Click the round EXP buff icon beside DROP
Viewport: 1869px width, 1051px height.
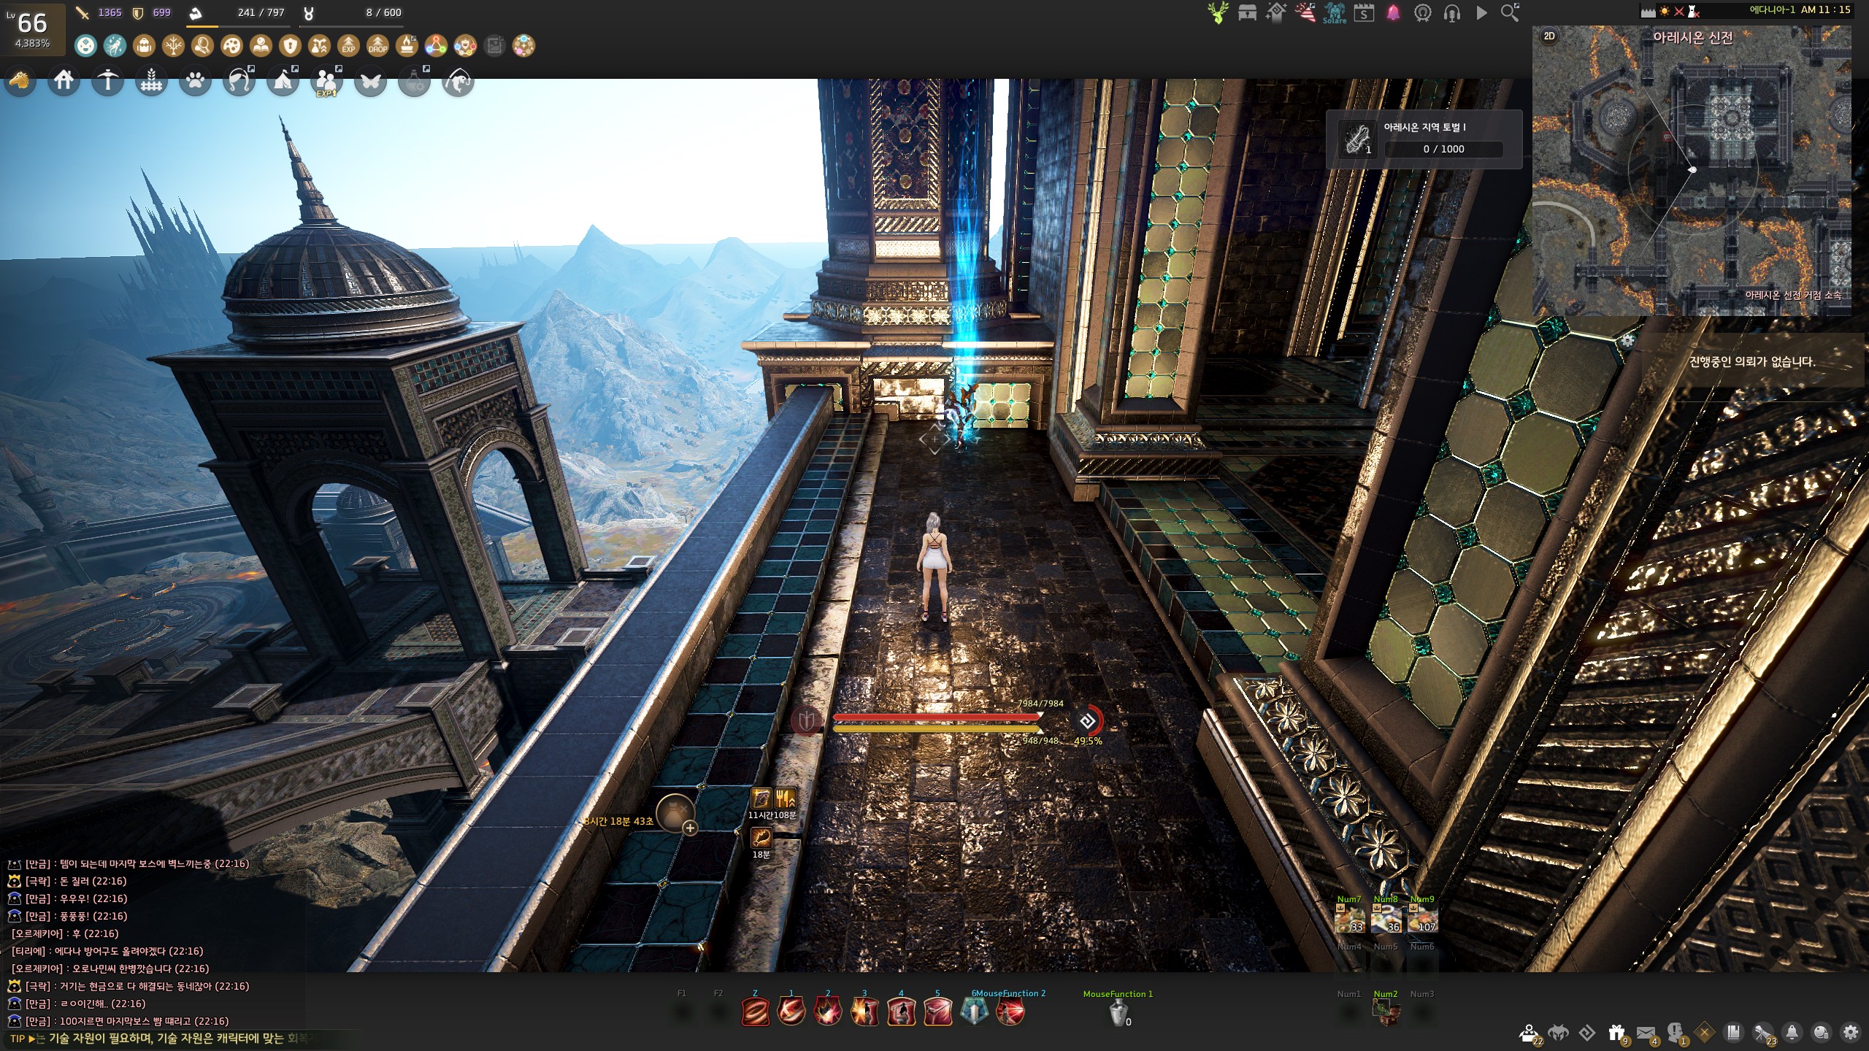(x=349, y=46)
